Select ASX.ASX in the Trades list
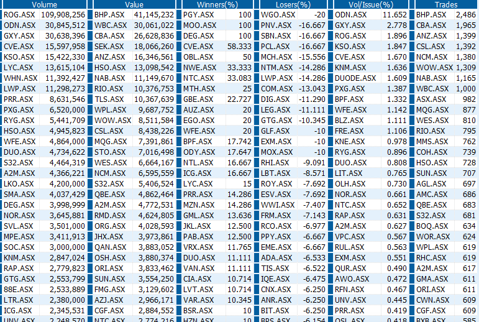Screen dimensions: 479x322 431,99
